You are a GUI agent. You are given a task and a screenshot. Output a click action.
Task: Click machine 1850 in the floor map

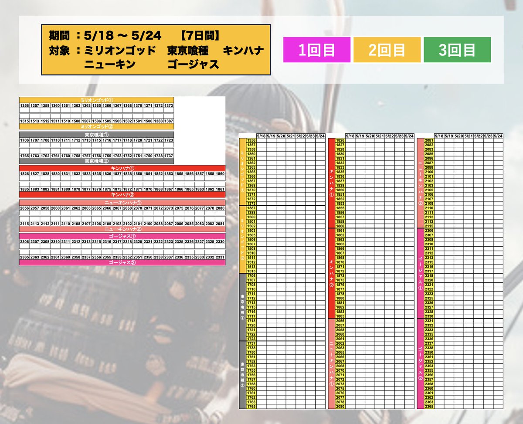pyautogui.click(x=137, y=173)
